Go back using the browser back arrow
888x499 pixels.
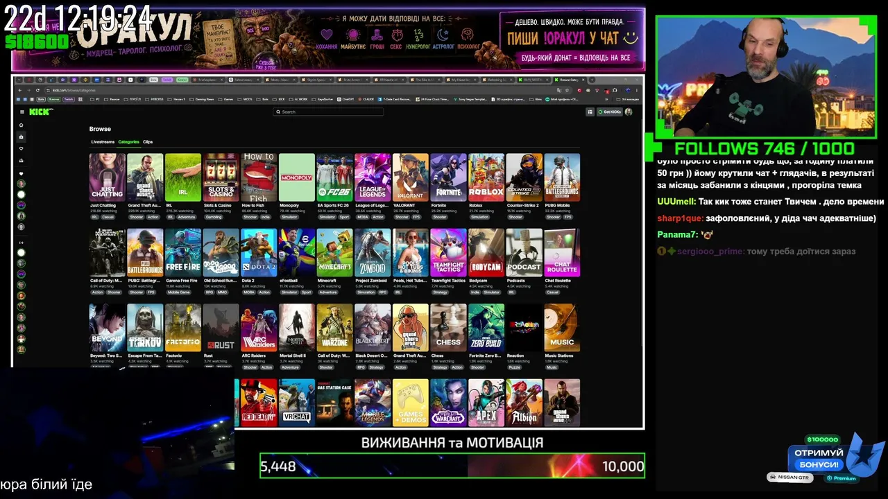[x=20, y=90]
